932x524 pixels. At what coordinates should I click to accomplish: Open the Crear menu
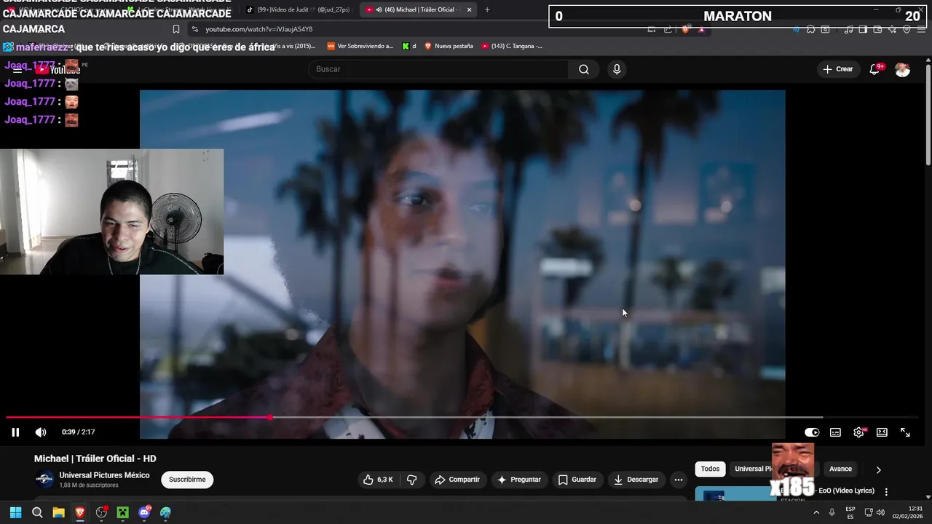click(838, 69)
